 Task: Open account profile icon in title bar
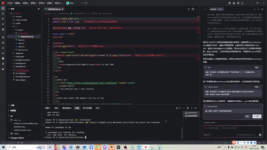[242, 3]
